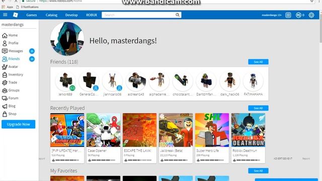Open friend aldrean143 avatar
Viewport: 322px width, 181px height.
click(x=136, y=81)
